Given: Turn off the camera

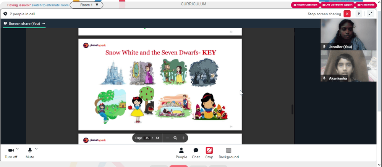Looking at the screenshot, I should [11, 153].
